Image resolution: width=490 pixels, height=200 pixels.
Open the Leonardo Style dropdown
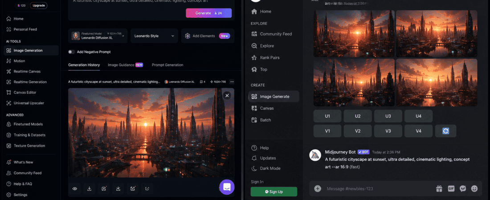click(154, 36)
